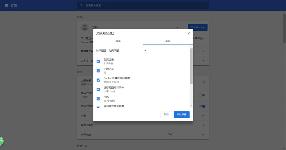Uncheck the 密码 checkbox
286x150 pixels.
tap(98, 99)
